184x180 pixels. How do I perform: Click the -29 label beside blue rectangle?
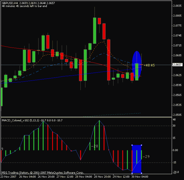tap(146, 157)
